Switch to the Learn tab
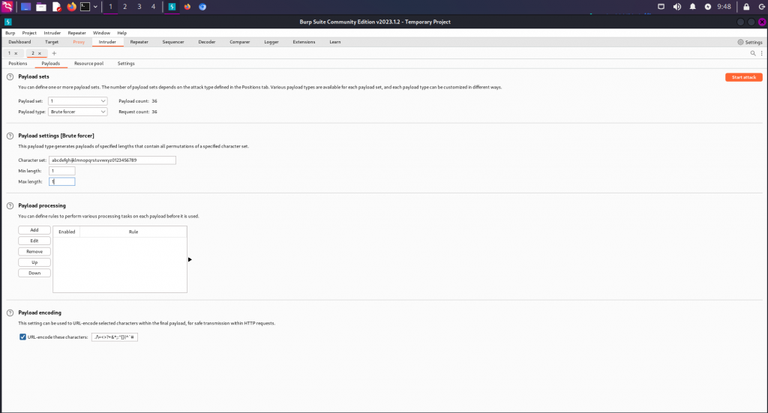This screenshot has height=413, width=768. pyautogui.click(x=335, y=42)
